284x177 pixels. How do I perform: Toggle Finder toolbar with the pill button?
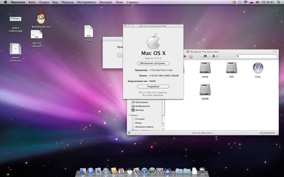tap(275, 52)
